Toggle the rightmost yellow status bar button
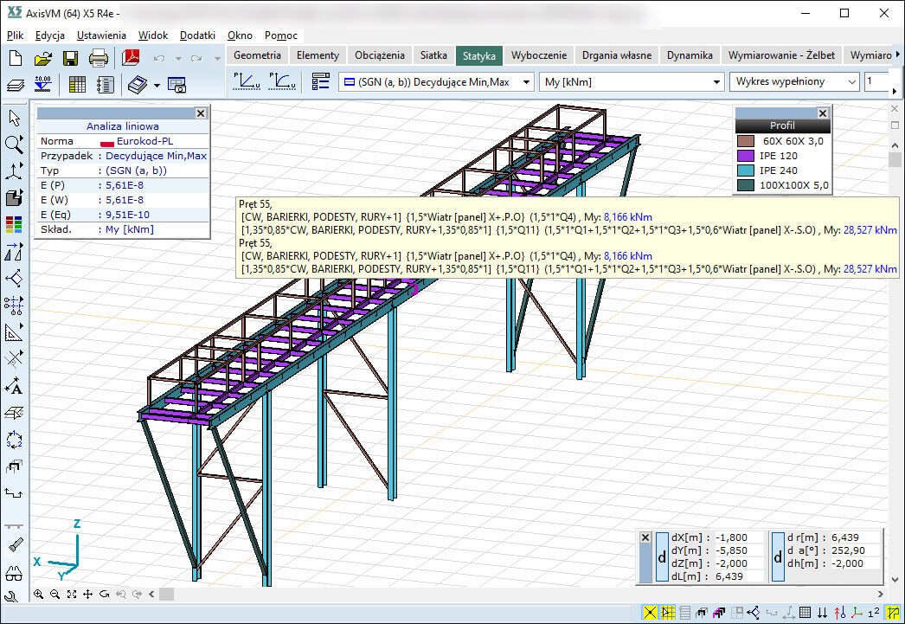905x624 pixels. point(893,614)
